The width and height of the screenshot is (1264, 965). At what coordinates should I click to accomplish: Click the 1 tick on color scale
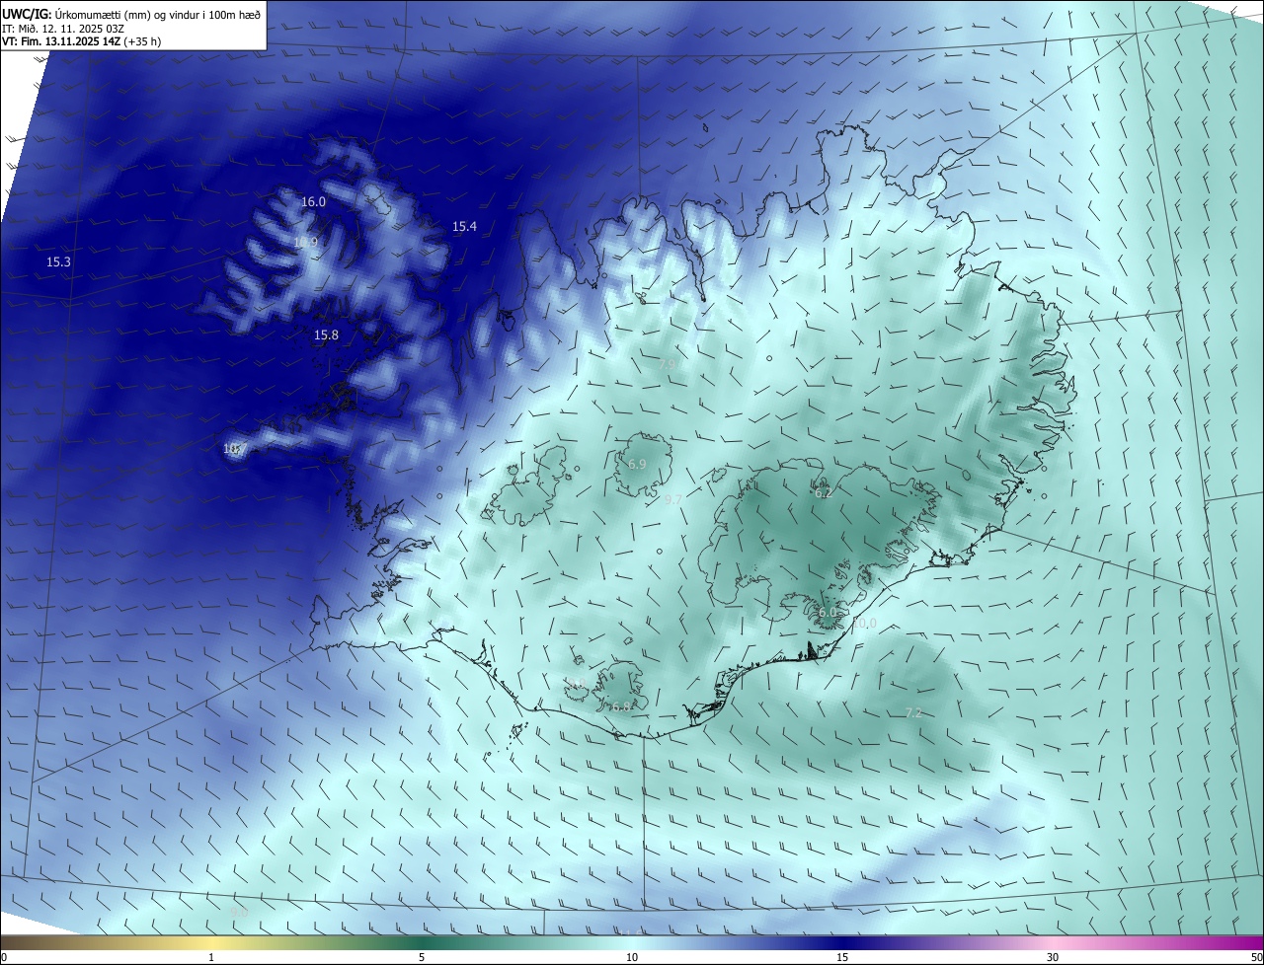(x=211, y=957)
